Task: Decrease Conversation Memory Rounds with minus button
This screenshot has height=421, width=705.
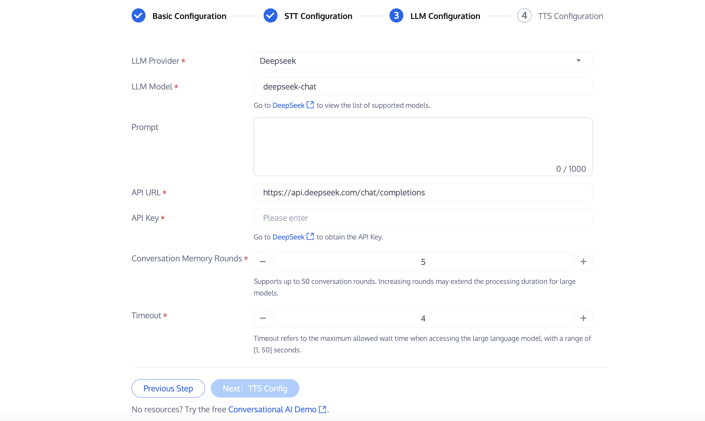Action: pos(263,262)
